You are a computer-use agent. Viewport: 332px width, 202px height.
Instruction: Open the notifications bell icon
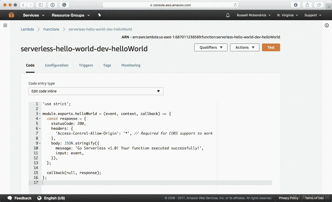pos(228,15)
